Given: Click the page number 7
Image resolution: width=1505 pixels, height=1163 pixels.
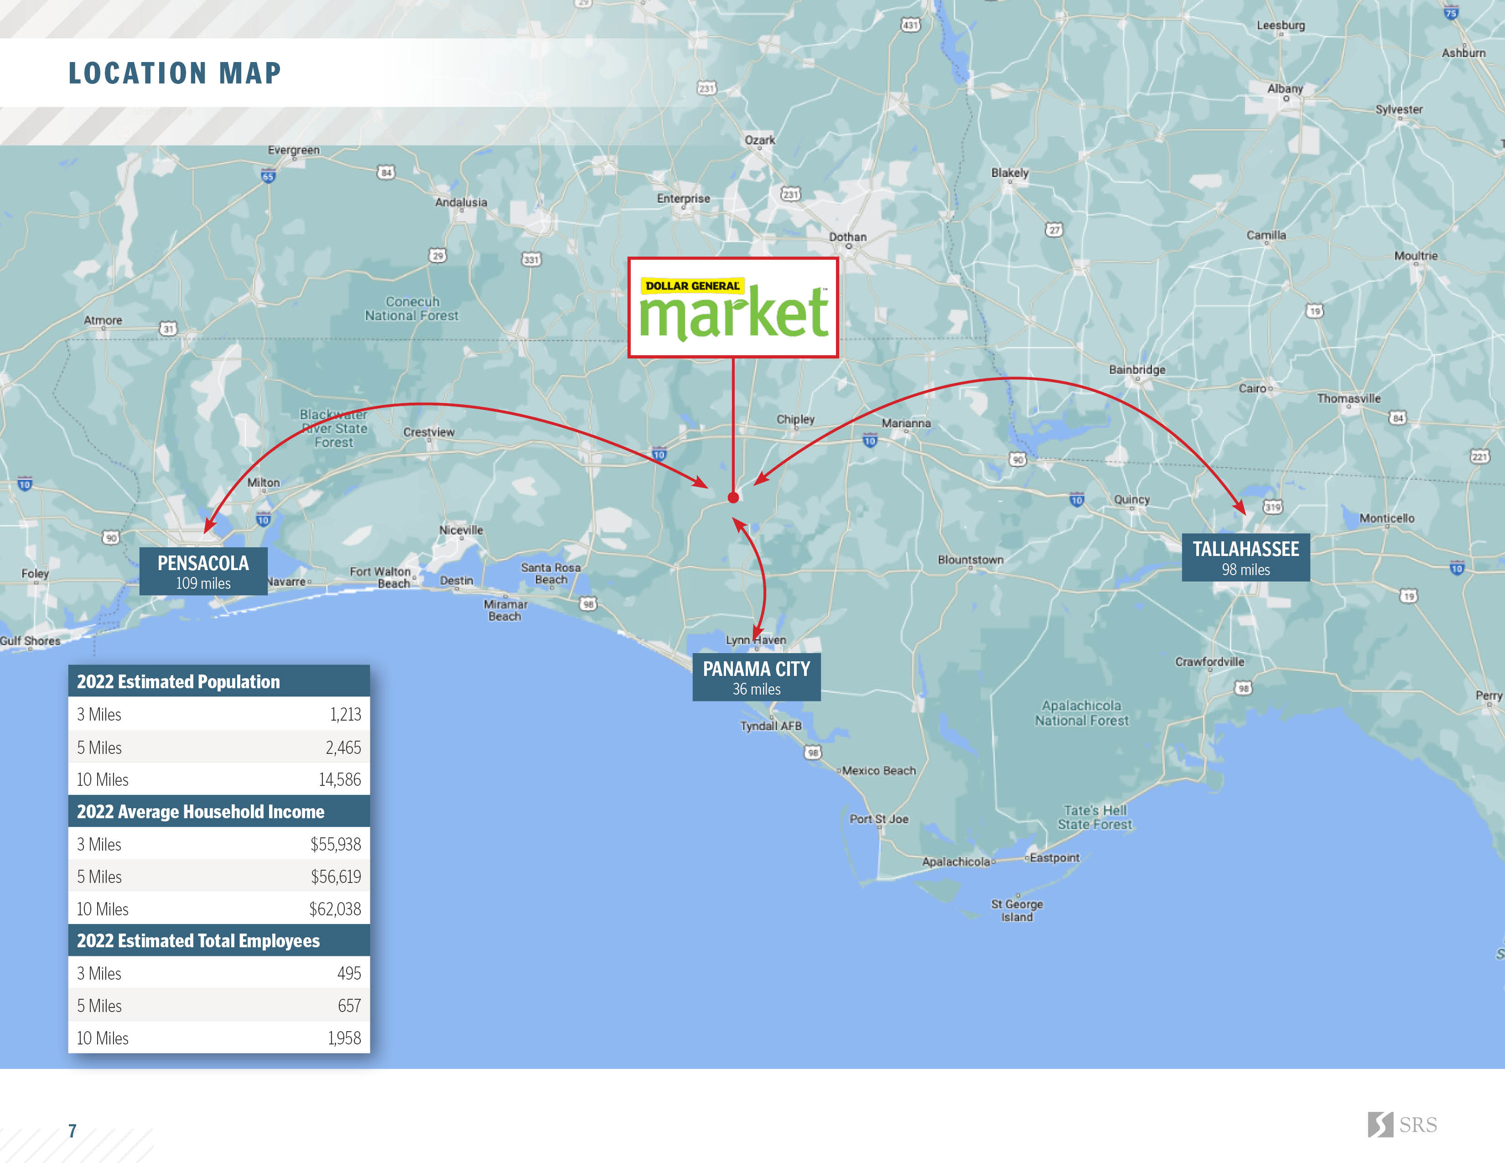Looking at the screenshot, I should (x=72, y=1131).
